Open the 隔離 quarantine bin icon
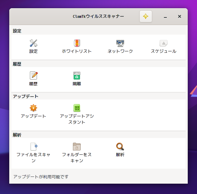Viewport: 197px width, 194px height. 77,76
